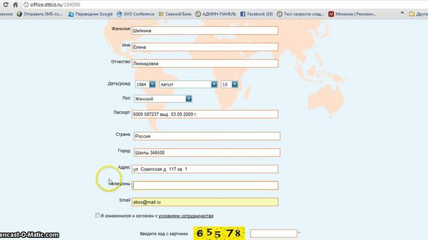Focus the Адрес field
This screenshot has height=240, width=428.
205,169
